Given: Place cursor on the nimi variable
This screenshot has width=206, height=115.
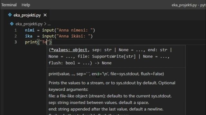Looking at the screenshot, I should [x=30, y=30].
